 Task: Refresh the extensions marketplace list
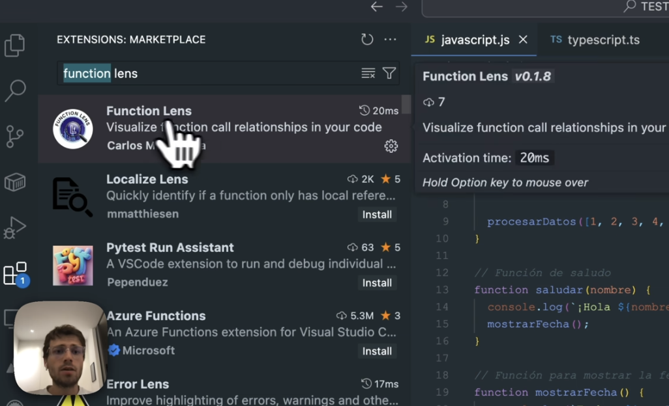coord(367,40)
